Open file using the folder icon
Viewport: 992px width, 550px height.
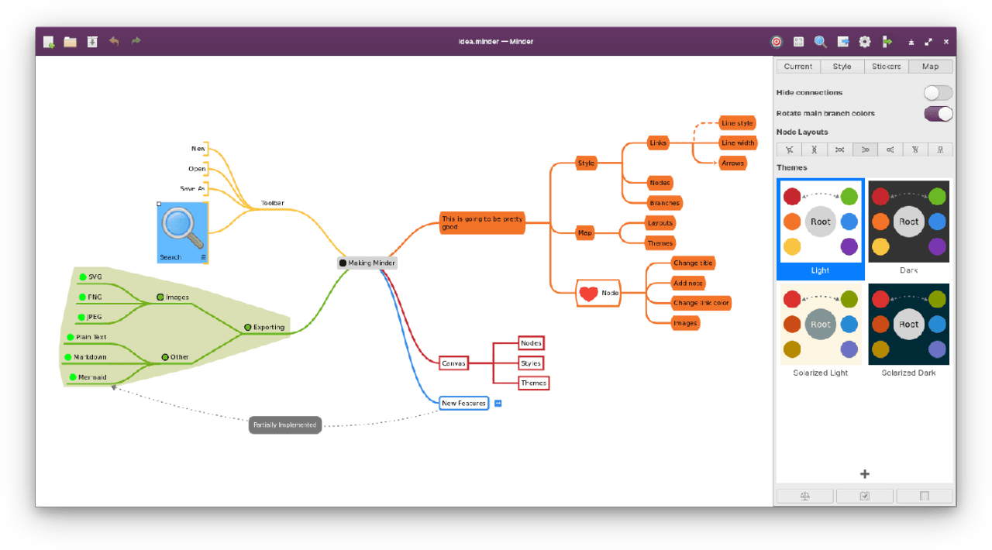71,42
